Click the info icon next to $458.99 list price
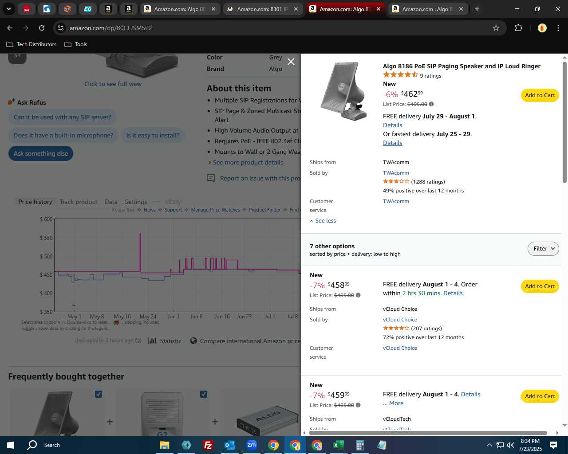Viewport: 568px width, 454px height. pyautogui.click(x=358, y=295)
